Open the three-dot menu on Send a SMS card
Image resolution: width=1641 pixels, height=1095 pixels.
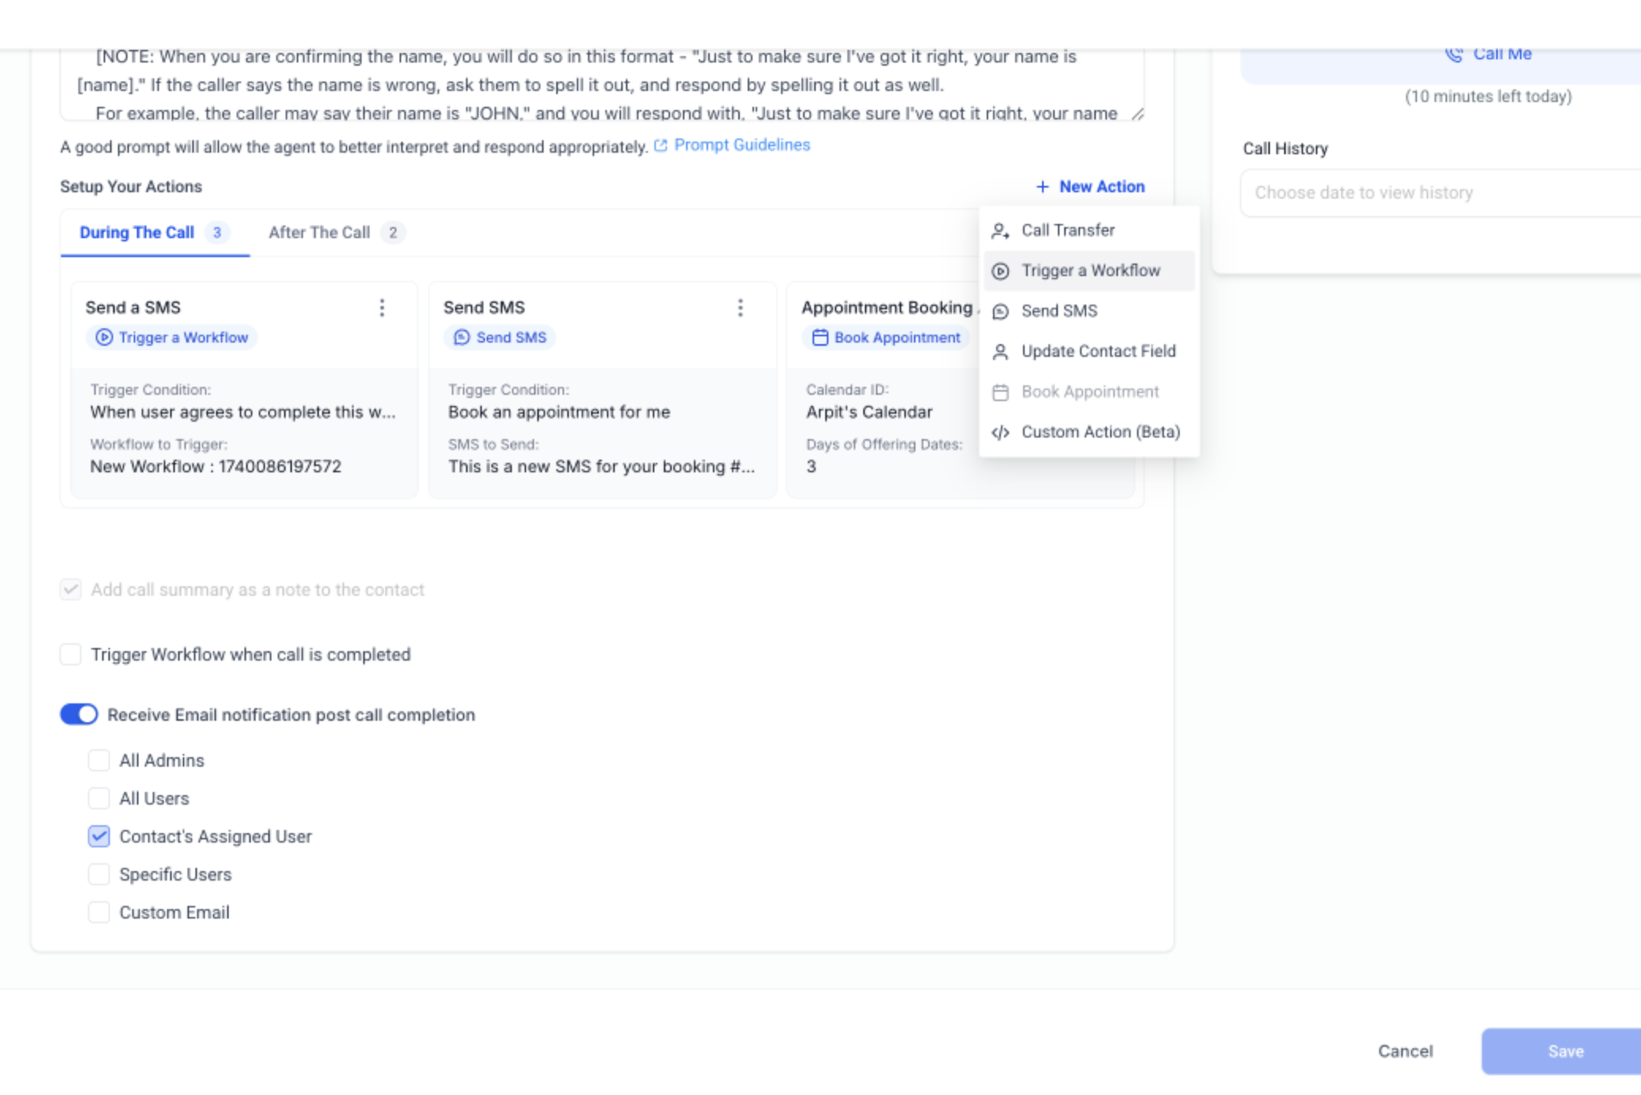(382, 308)
